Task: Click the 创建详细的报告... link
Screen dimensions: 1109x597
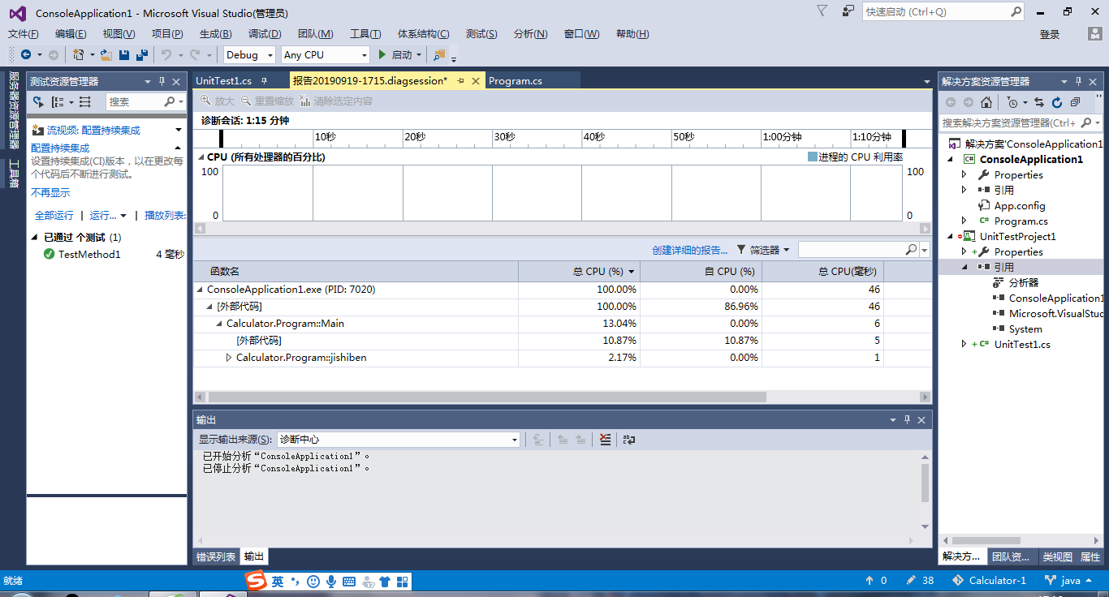Action: (x=690, y=250)
